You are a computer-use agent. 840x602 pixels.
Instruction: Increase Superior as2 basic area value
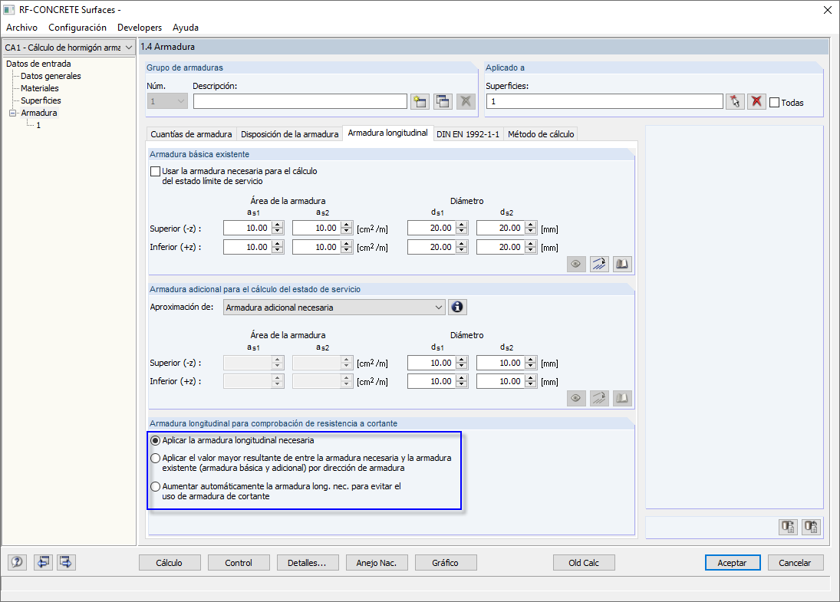coord(347,225)
